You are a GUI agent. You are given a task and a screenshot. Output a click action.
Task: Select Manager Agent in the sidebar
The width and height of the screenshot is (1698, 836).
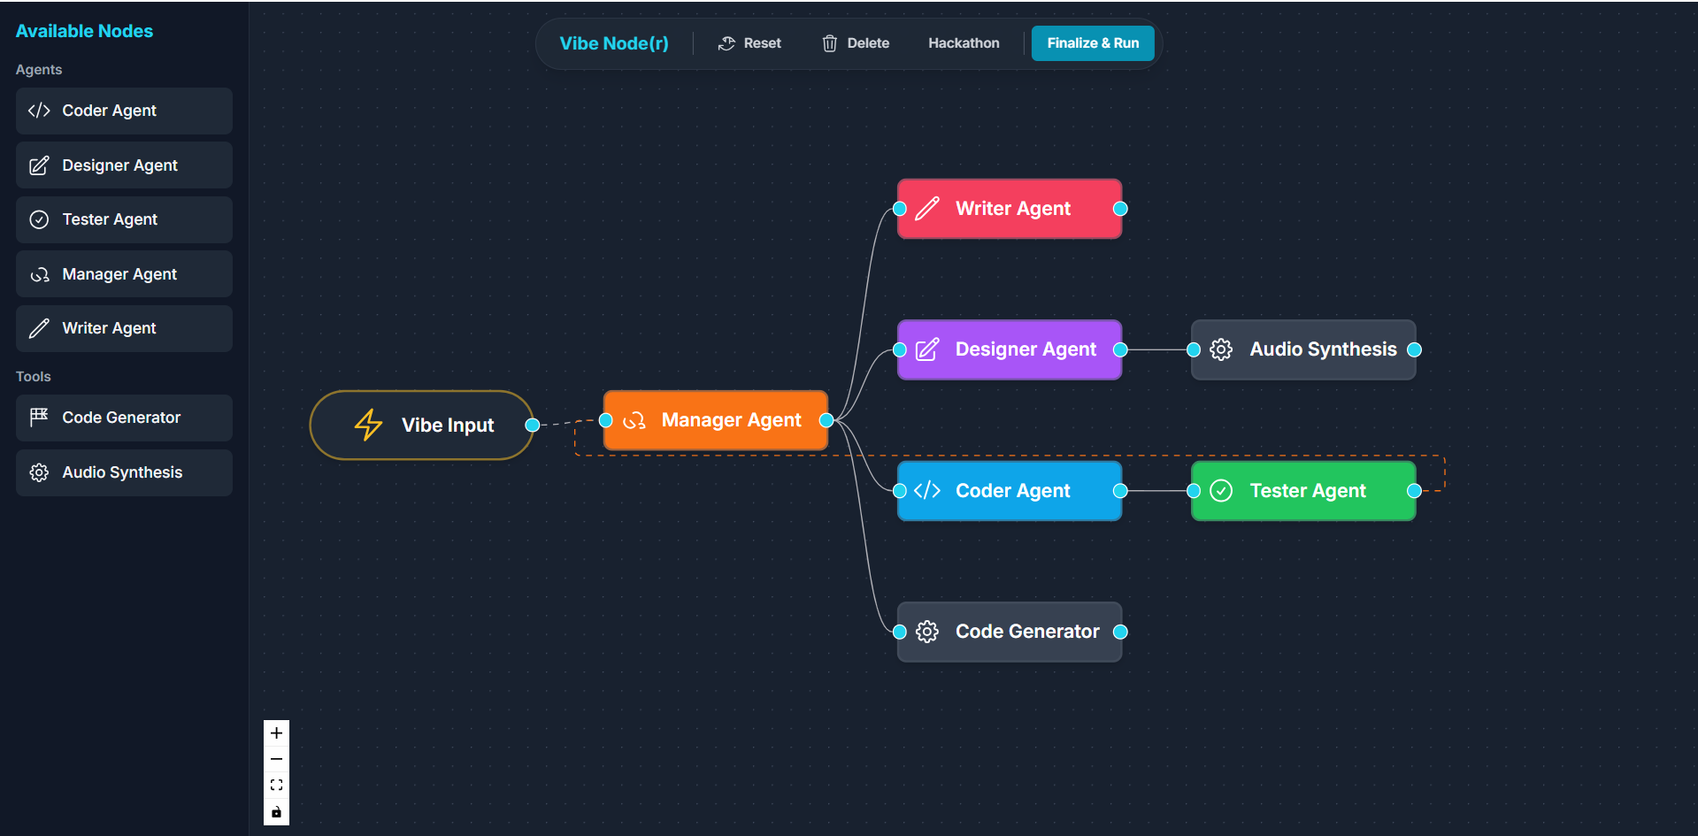(x=123, y=273)
